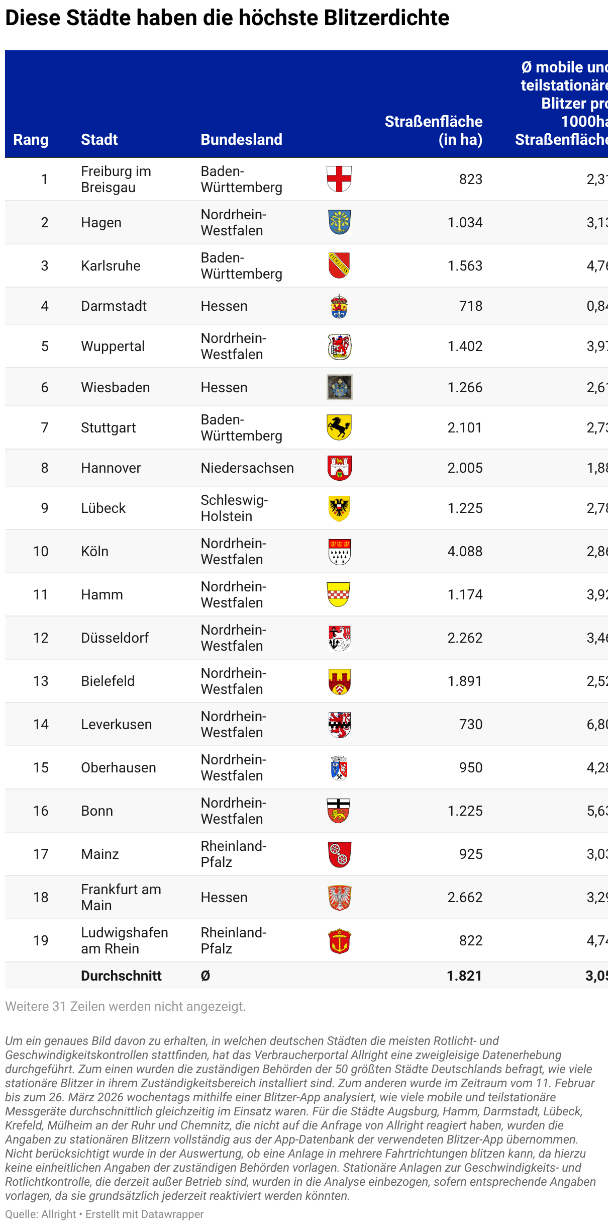Sort table by Rang column header

31,139
